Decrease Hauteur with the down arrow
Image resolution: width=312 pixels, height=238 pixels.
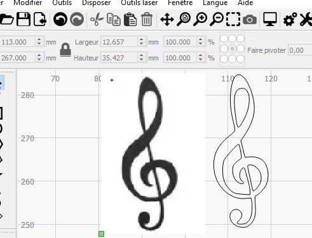pyautogui.click(x=142, y=60)
